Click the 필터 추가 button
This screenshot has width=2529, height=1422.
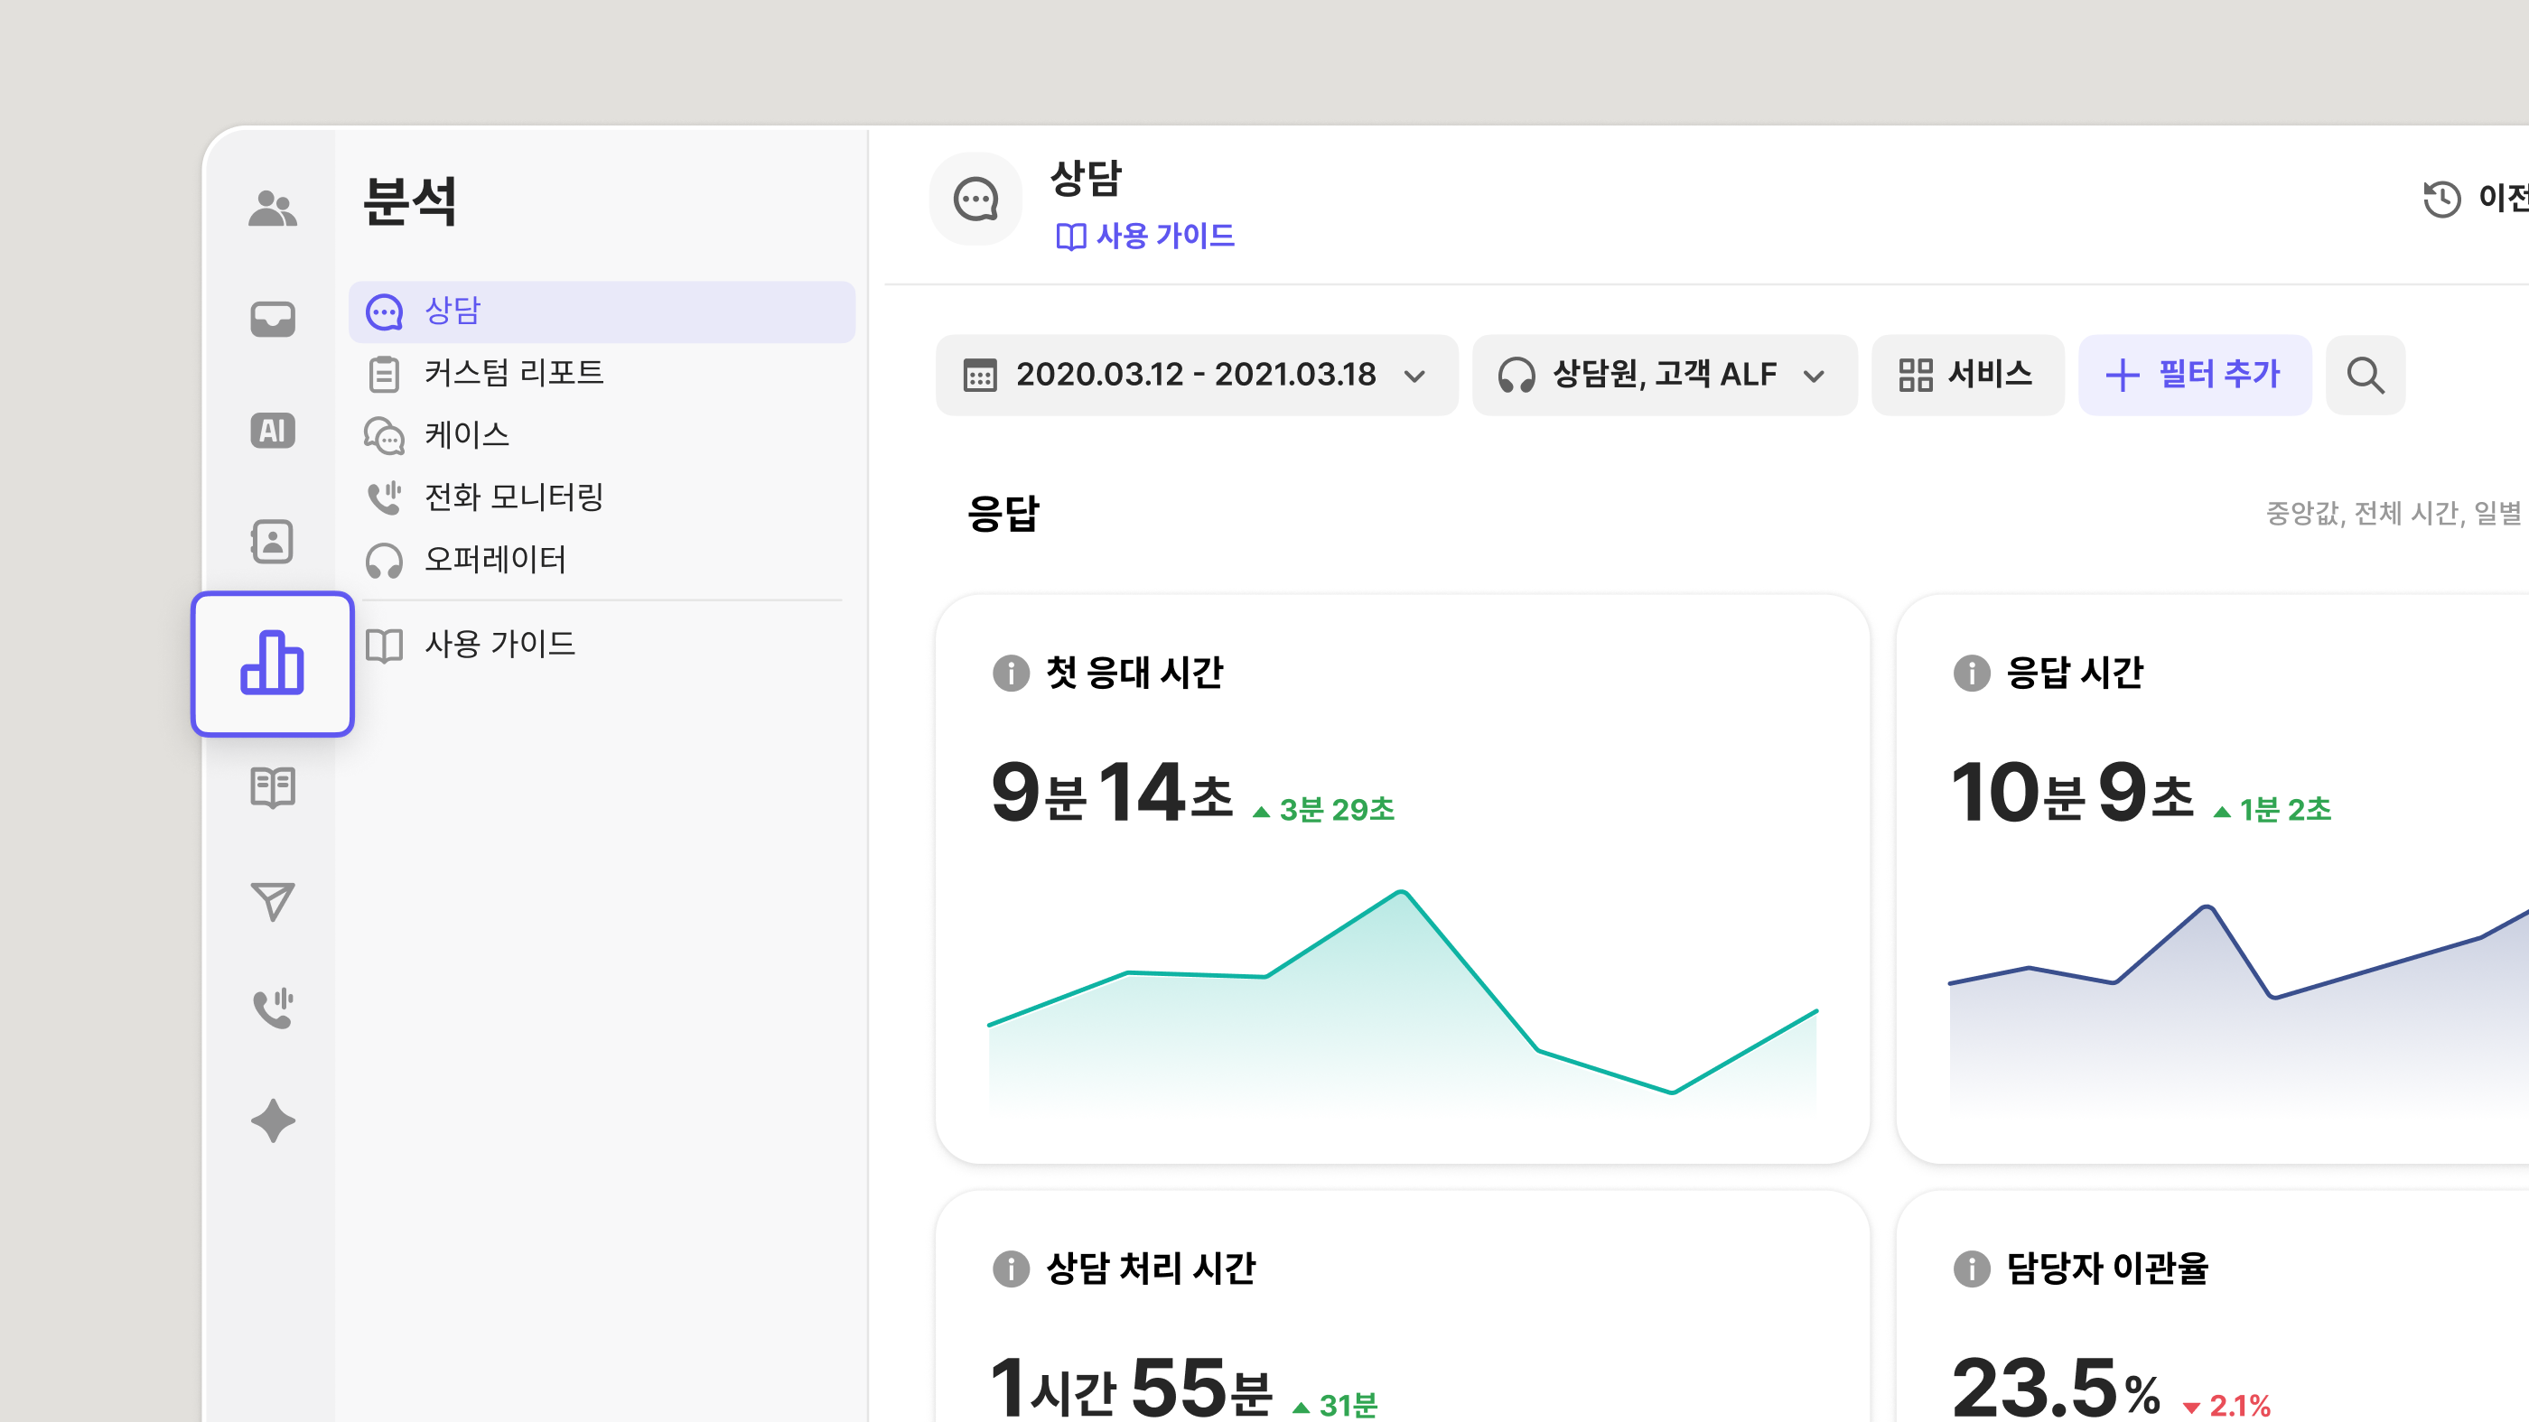click(x=2194, y=375)
